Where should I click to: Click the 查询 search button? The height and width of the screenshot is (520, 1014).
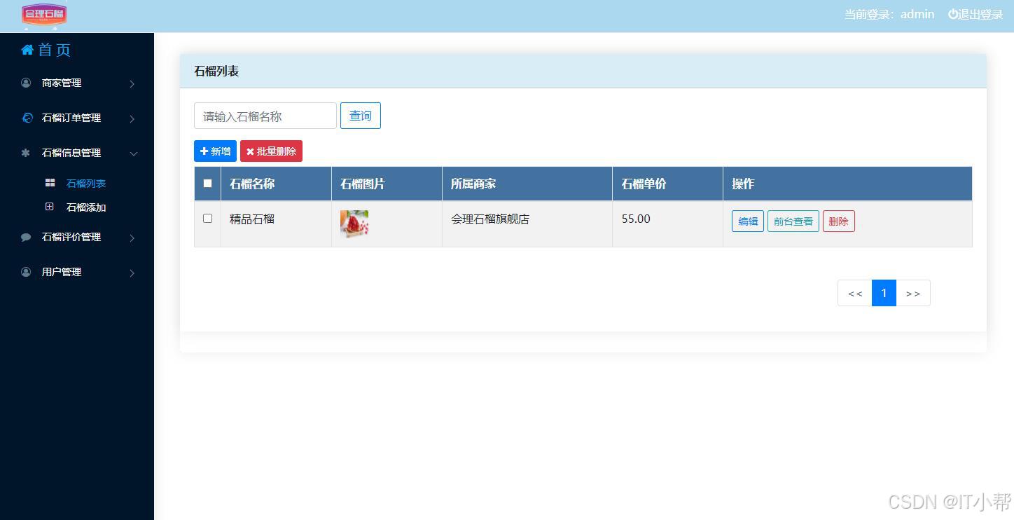[361, 116]
